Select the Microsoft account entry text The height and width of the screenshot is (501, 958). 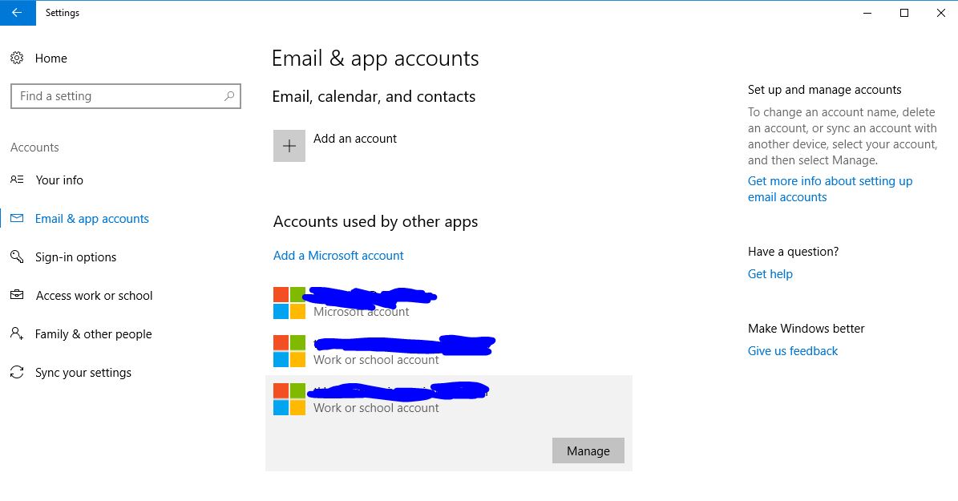361,312
